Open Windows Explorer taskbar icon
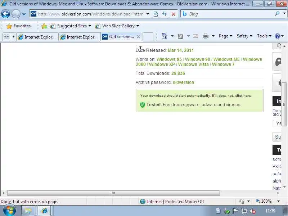Viewport: 288px width, 216px height. point(28,211)
